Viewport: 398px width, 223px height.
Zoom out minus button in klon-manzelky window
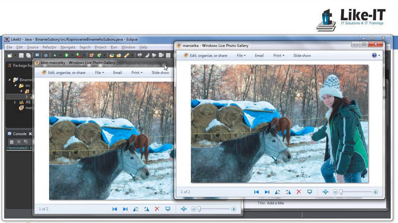click(193, 209)
